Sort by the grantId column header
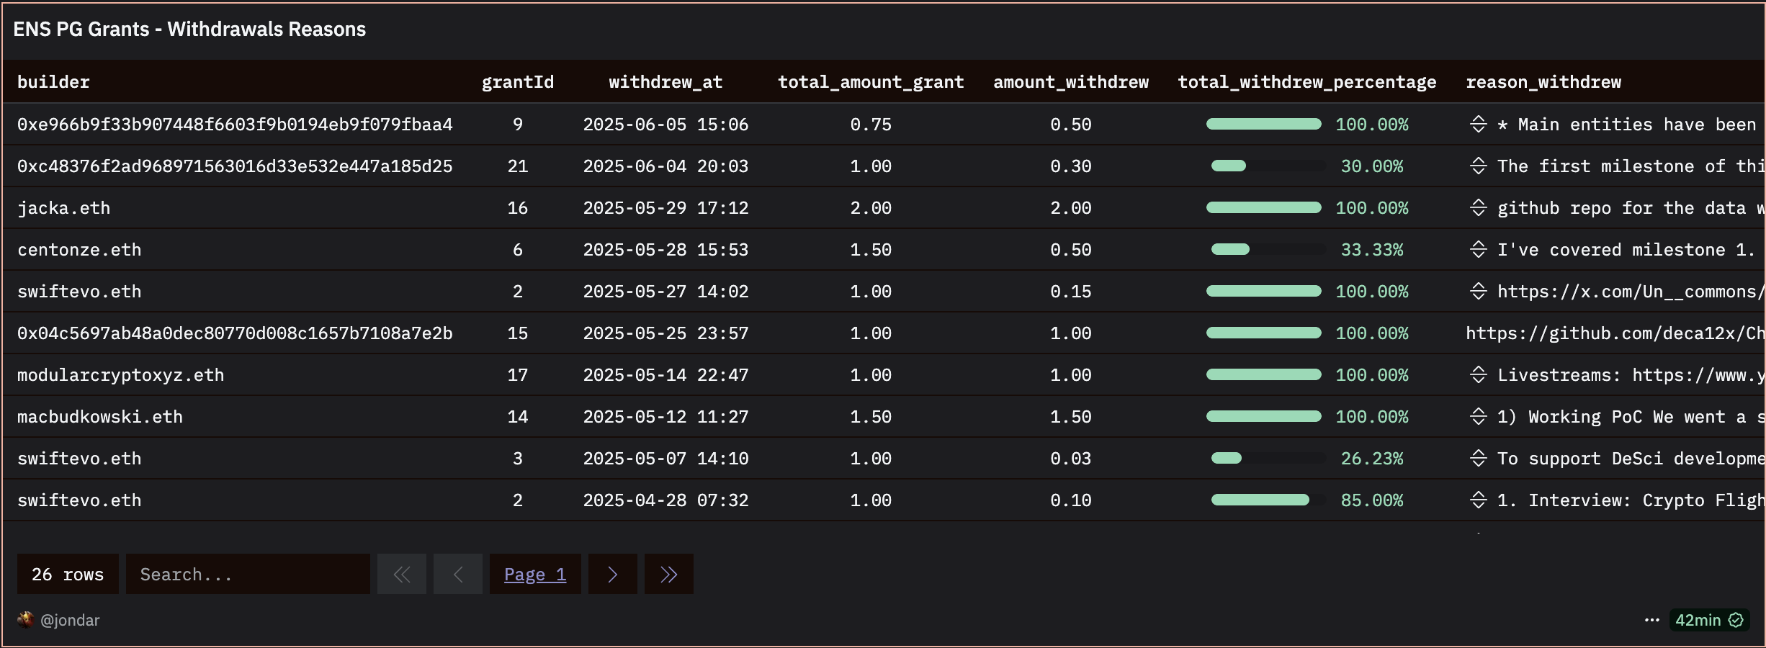The image size is (1766, 648). click(518, 82)
